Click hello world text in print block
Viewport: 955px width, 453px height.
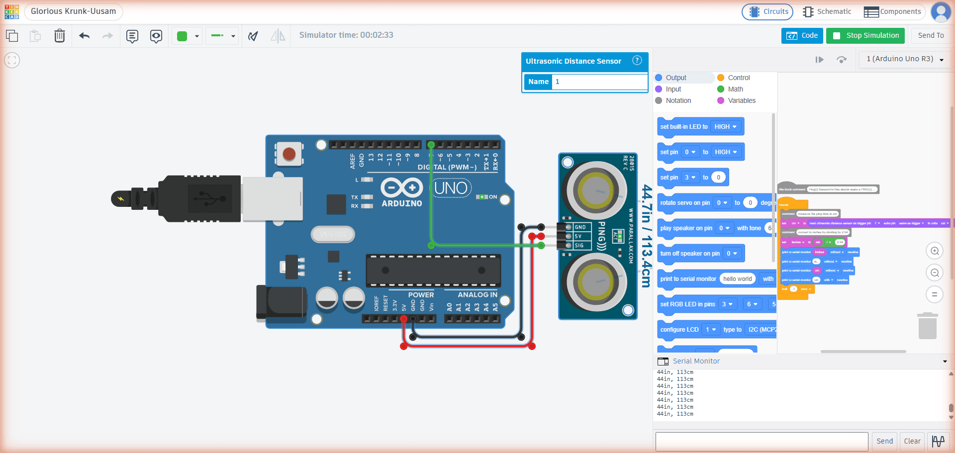[x=737, y=279]
